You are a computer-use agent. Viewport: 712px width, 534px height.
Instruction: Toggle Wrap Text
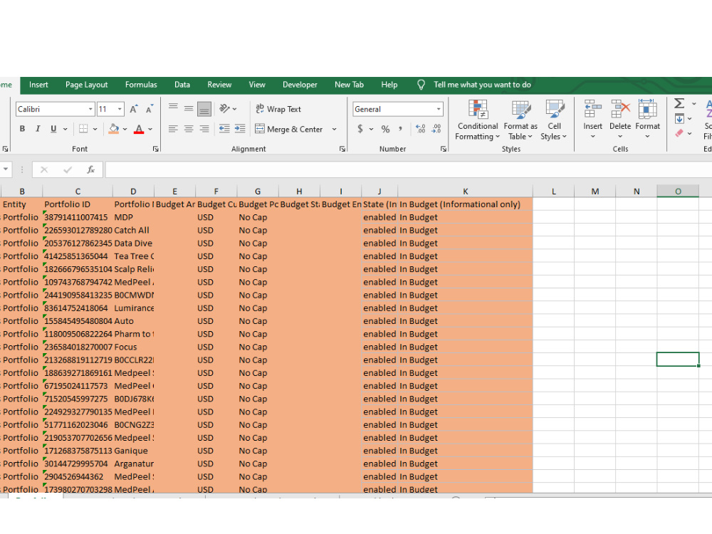point(278,109)
